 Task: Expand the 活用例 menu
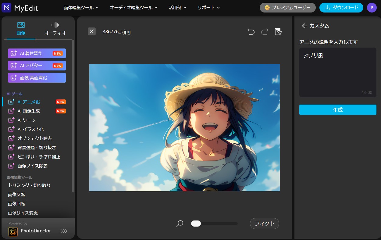click(x=177, y=8)
